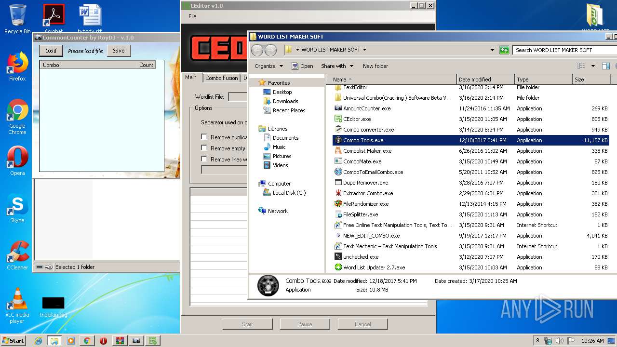Refresh the WORD LIST MAKER SOFT folder view
The height and width of the screenshot is (347, 617).
point(504,50)
